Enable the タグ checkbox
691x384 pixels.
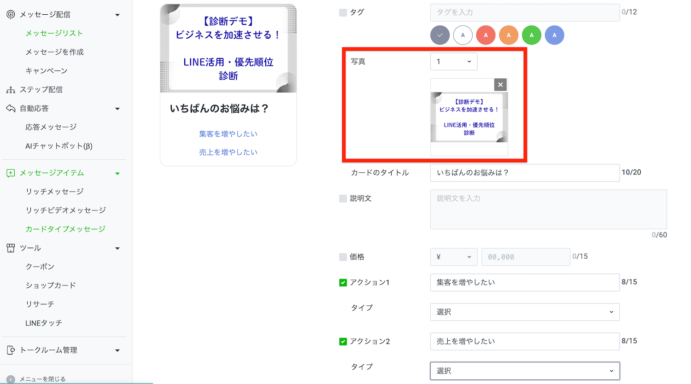(343, 12)
